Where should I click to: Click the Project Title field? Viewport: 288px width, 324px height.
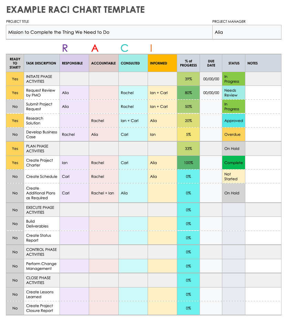[109, 32]
